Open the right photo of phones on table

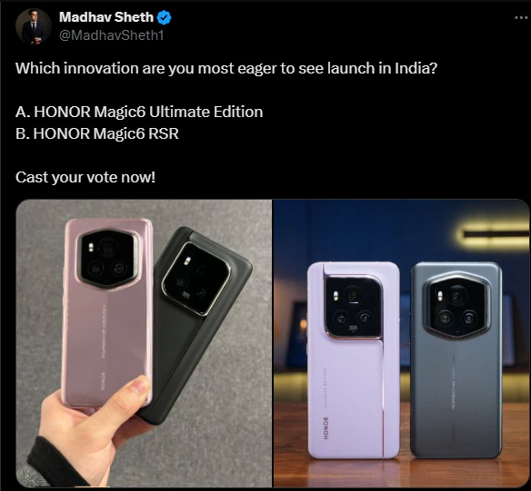click(401, 343)
